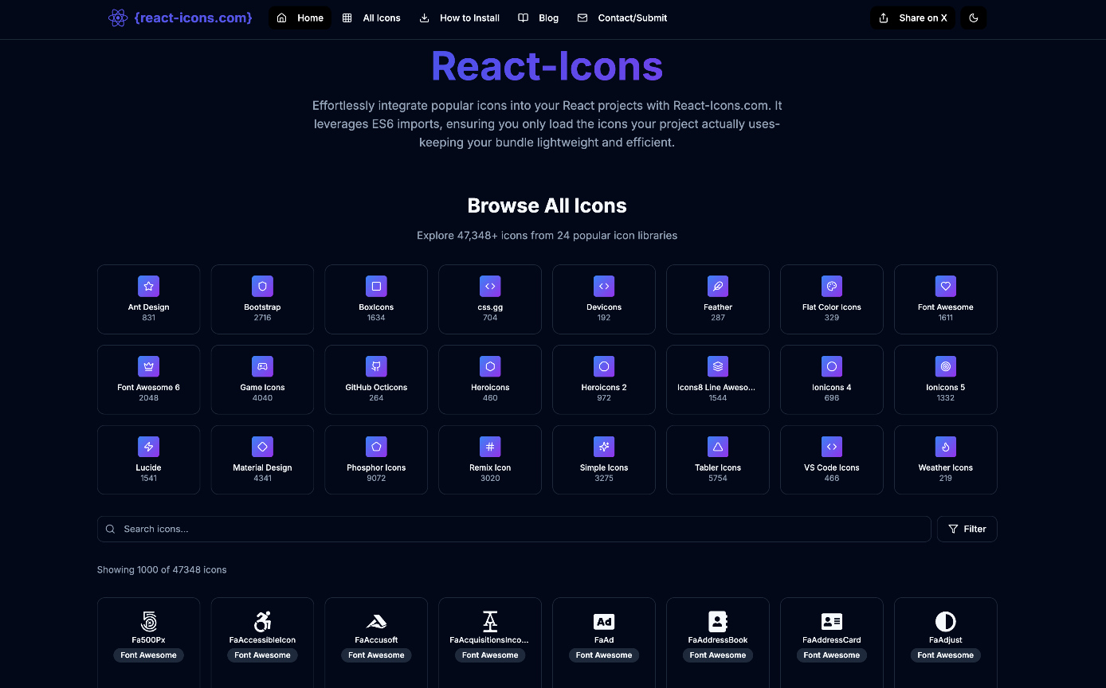Open the Ionicons 5 library card
This screenshot has width=1106, height=688.
pos(946,380)
